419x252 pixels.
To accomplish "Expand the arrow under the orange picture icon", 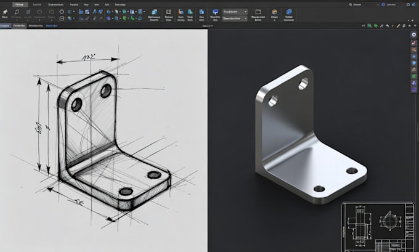I will [274, 20].
